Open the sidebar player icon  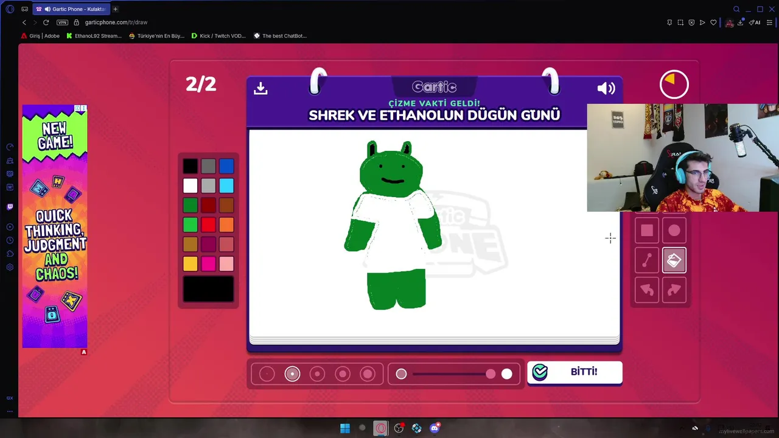(x=10, y=227)
